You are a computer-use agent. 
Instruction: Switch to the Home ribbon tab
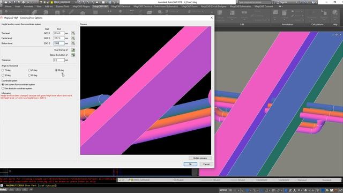click(9, 6)
